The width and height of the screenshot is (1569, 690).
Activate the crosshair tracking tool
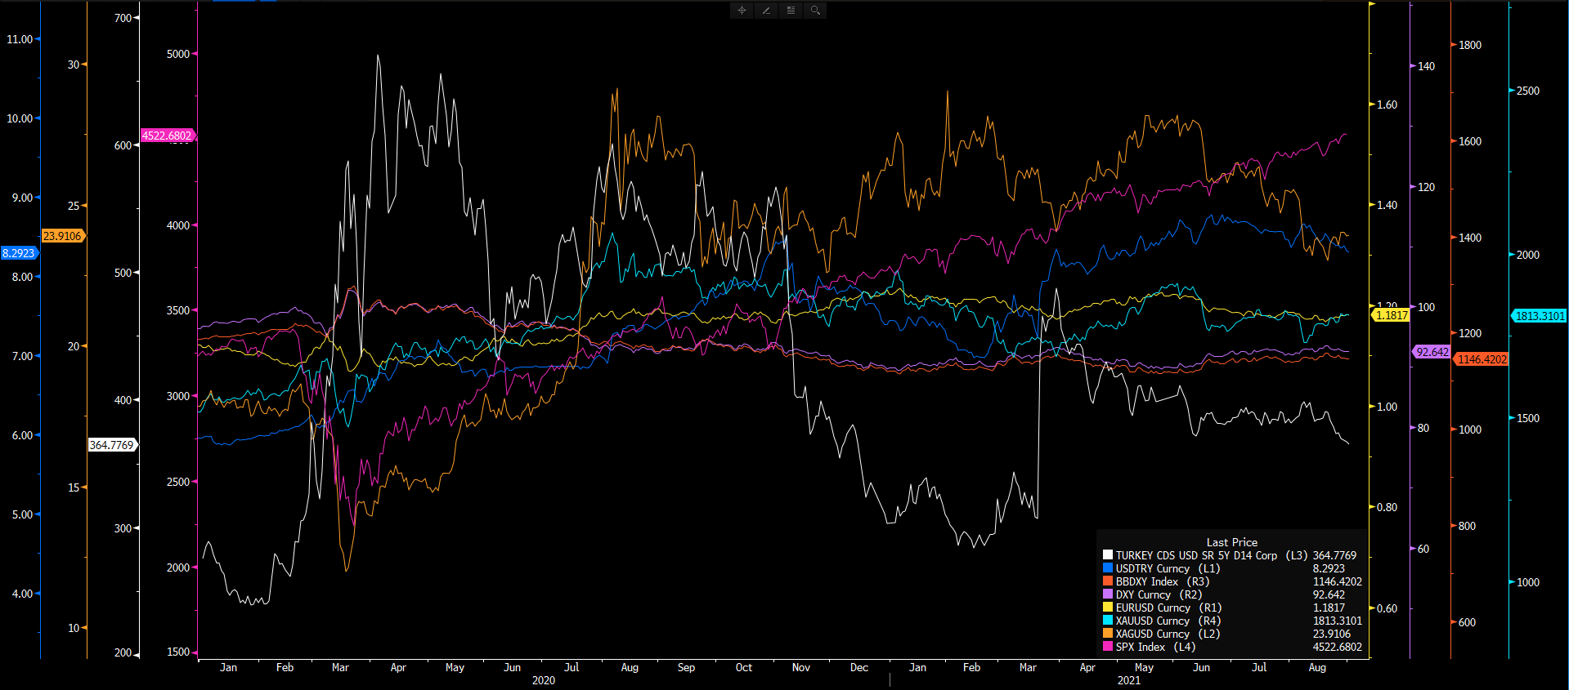click(742, 11)
